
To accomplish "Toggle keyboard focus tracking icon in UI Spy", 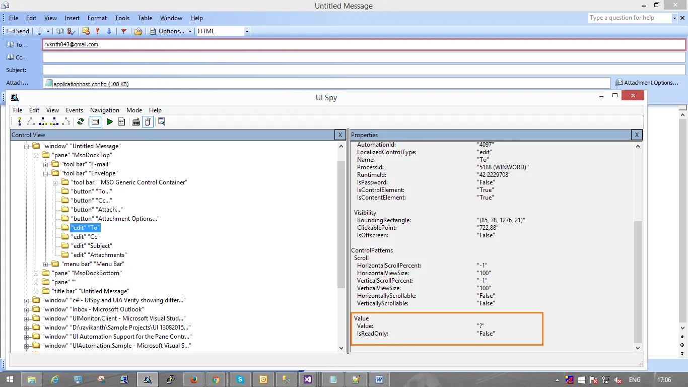I will click(135, 121).
